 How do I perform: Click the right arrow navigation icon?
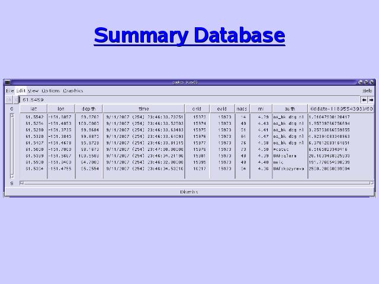[x=371, y=100]
